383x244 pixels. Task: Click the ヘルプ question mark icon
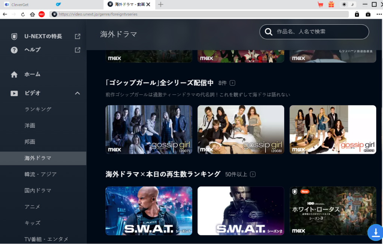14,50
